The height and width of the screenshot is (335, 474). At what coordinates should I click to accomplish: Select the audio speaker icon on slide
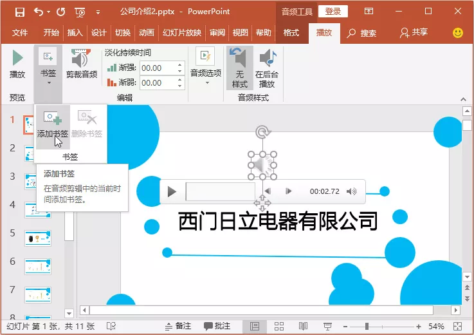262,166
